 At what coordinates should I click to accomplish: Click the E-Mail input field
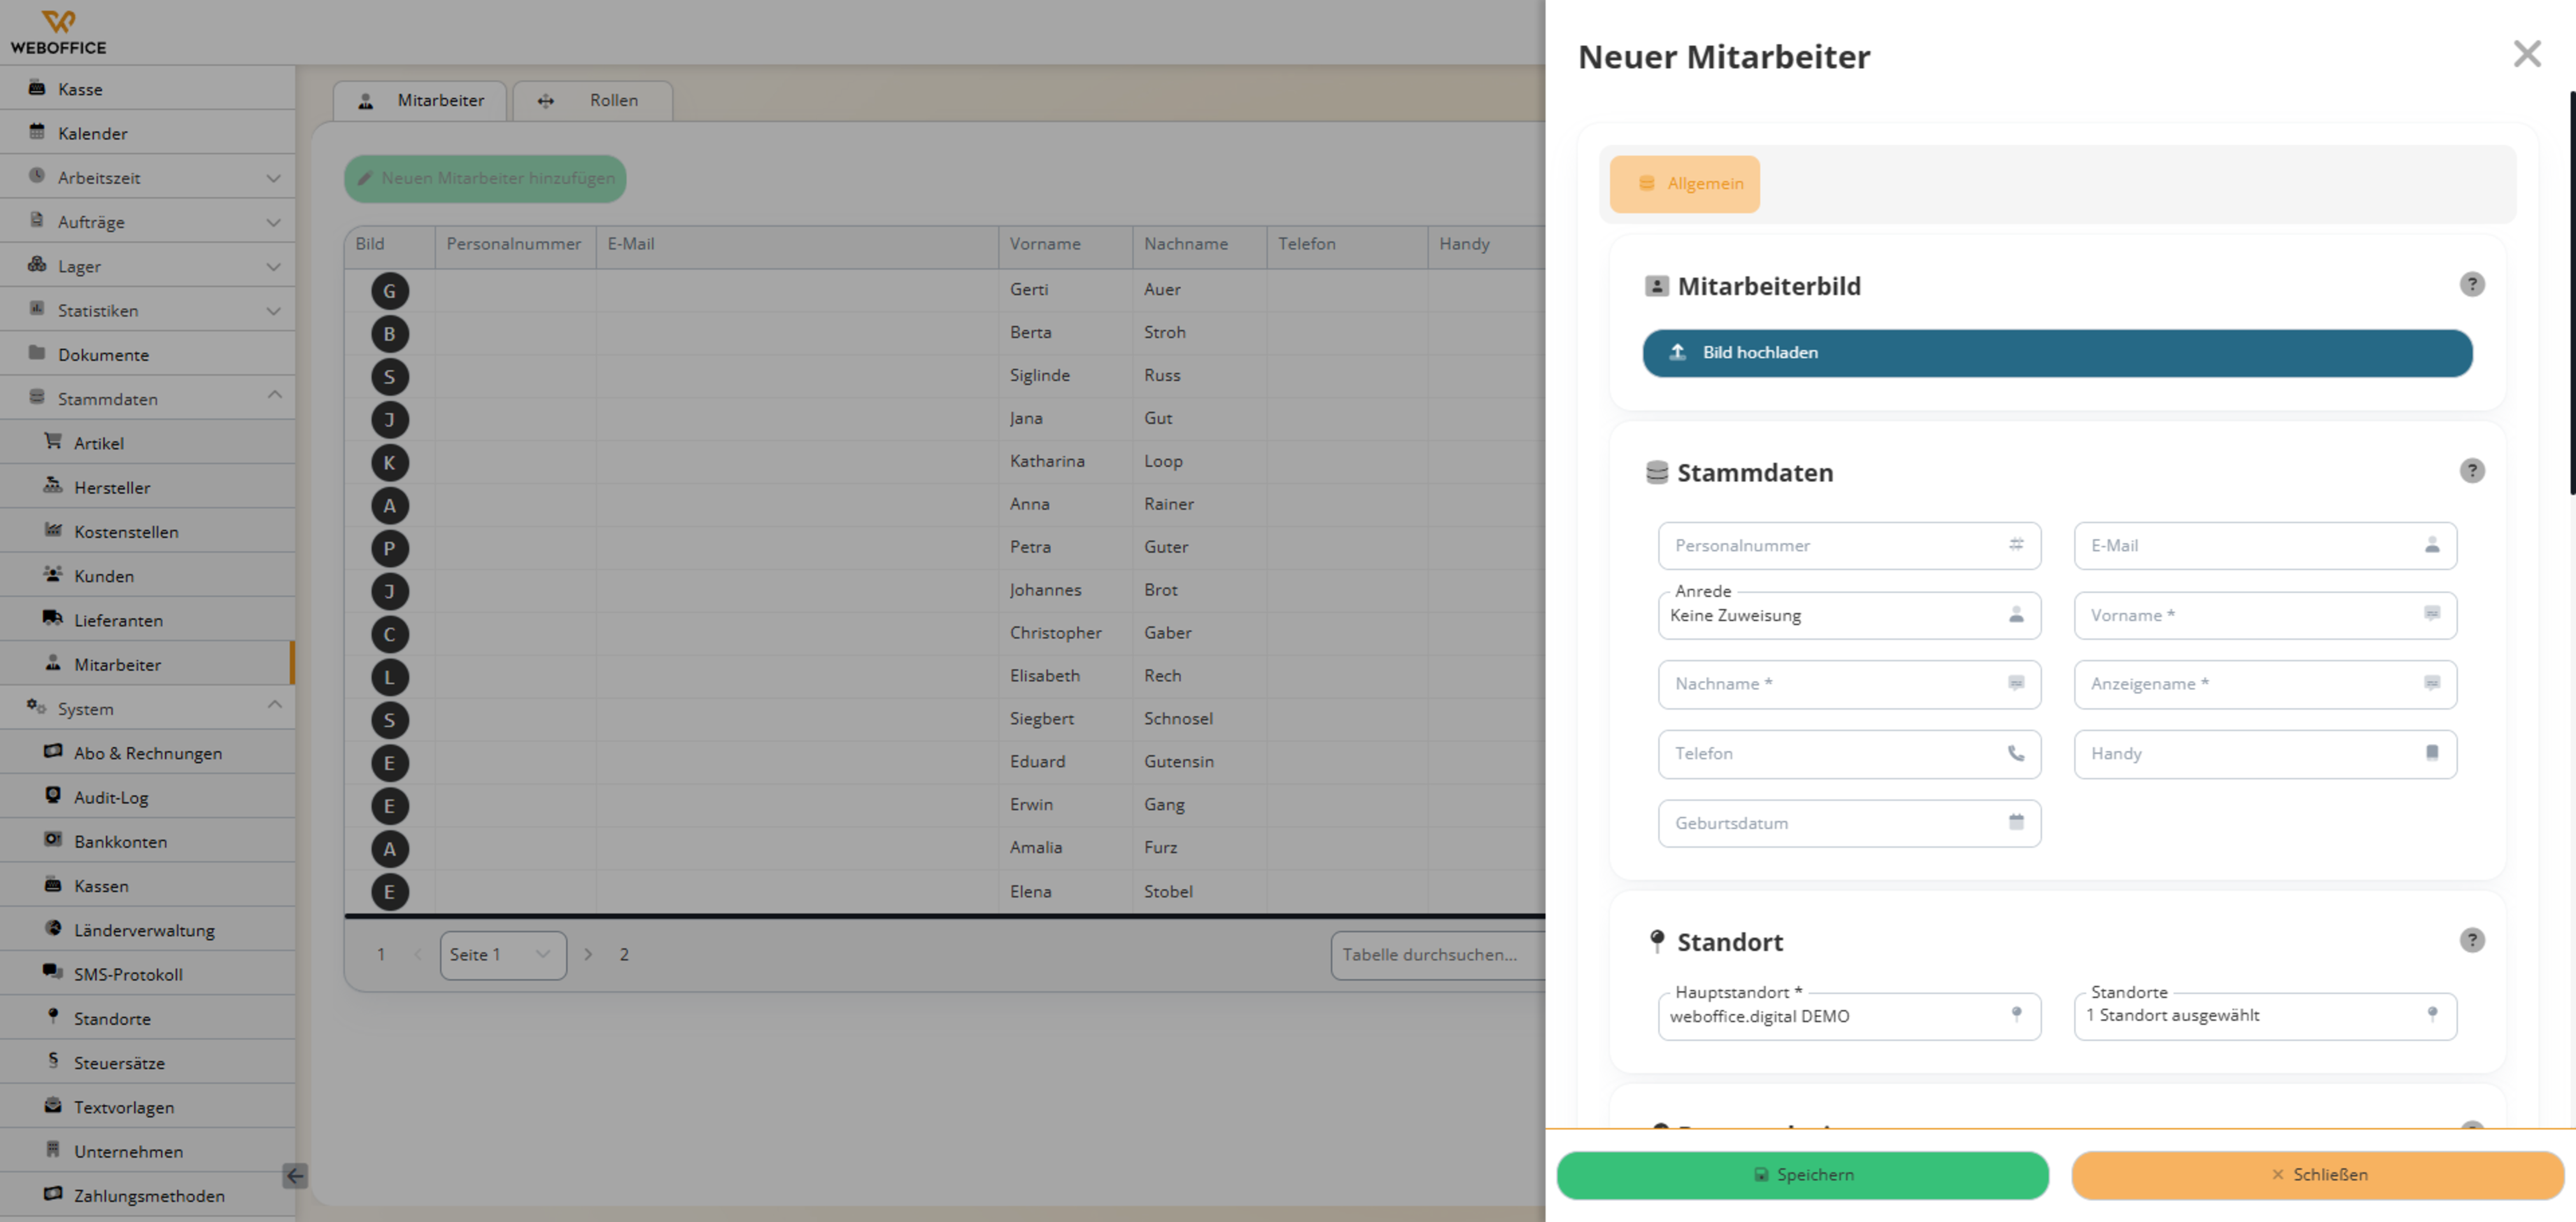pyautogui.click(x=2265, y=546)
